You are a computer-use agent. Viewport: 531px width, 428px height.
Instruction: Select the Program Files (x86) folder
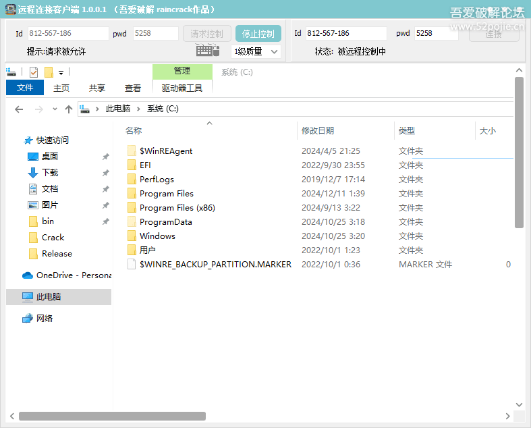tap(171, 208)
